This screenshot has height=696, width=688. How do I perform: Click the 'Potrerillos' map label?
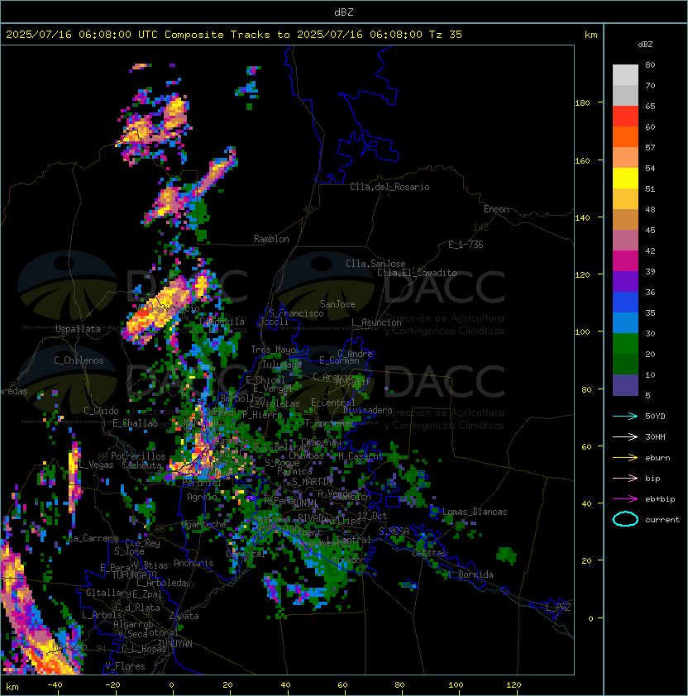pos(138,456)
